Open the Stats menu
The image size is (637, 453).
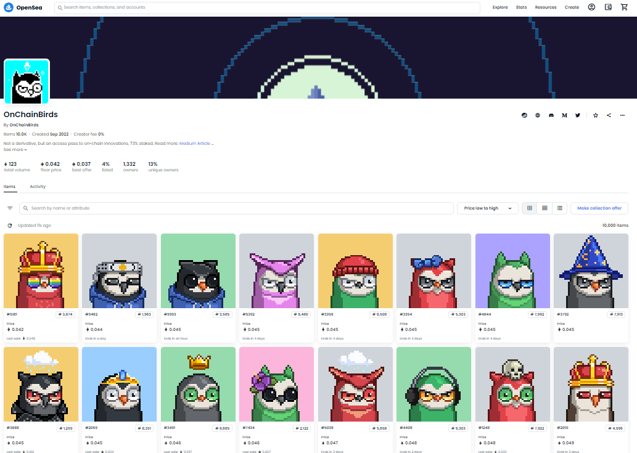click(x=521, y=7)
